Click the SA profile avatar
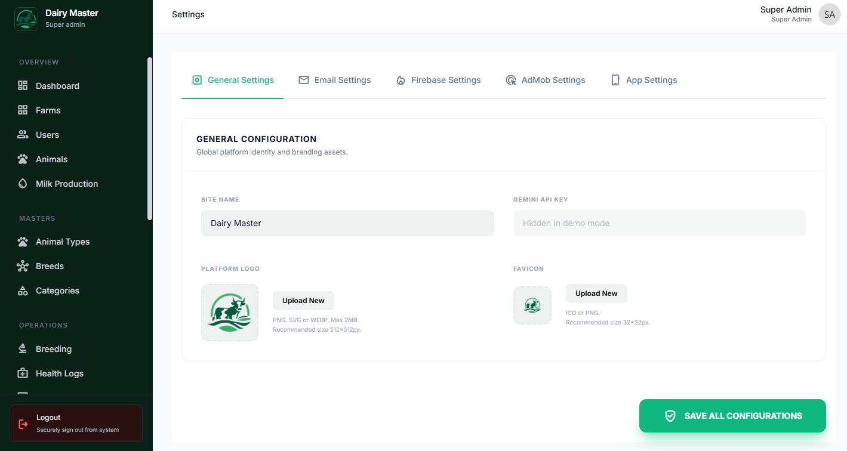The width and height of the screenshot is (847, 451). pos(829,14)
